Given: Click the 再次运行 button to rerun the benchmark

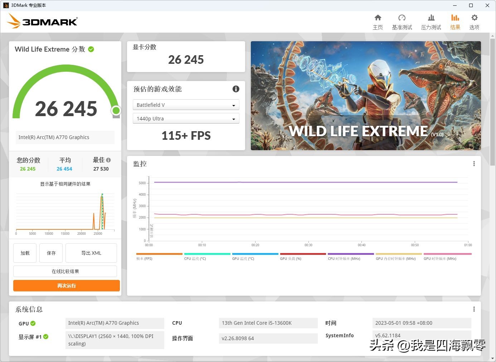Looking at the screenshot, I should click(x=66, y=286).
